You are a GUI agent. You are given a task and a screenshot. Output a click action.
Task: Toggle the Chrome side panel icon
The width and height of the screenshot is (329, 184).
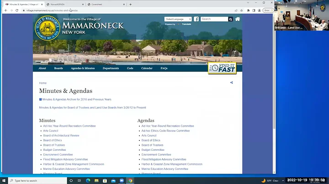point(254,10)
